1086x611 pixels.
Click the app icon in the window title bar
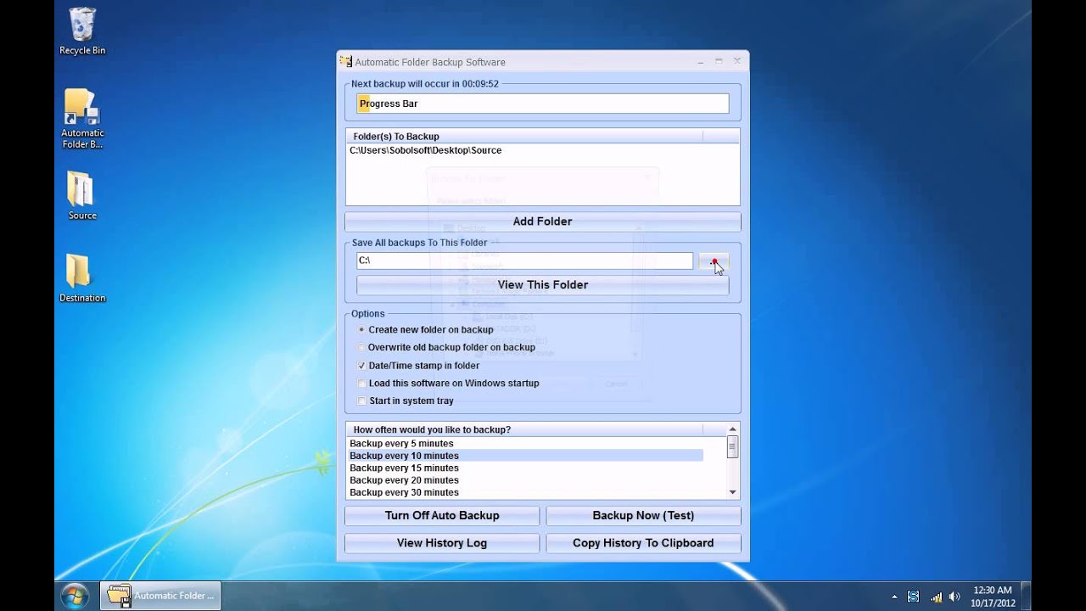pos(345,61)
